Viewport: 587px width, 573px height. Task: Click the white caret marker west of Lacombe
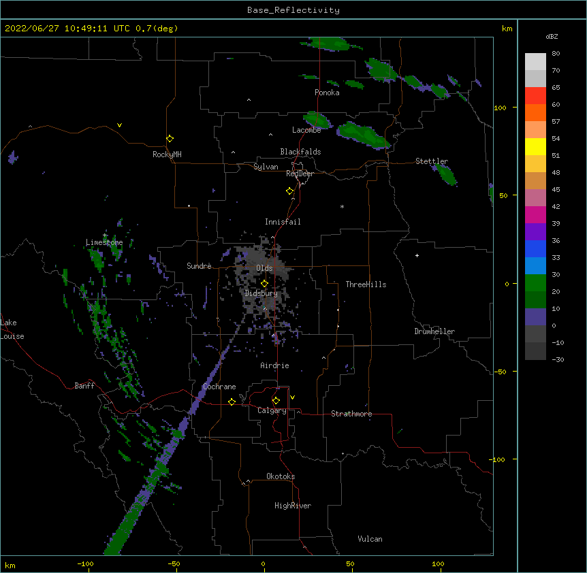[x=270, y=135]
